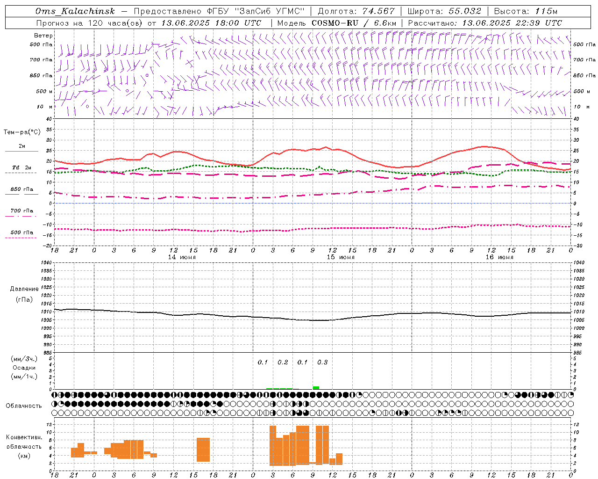Click the date label 14 июня
The height and width of the screenshot is (479, 598).
coord(182,257)
